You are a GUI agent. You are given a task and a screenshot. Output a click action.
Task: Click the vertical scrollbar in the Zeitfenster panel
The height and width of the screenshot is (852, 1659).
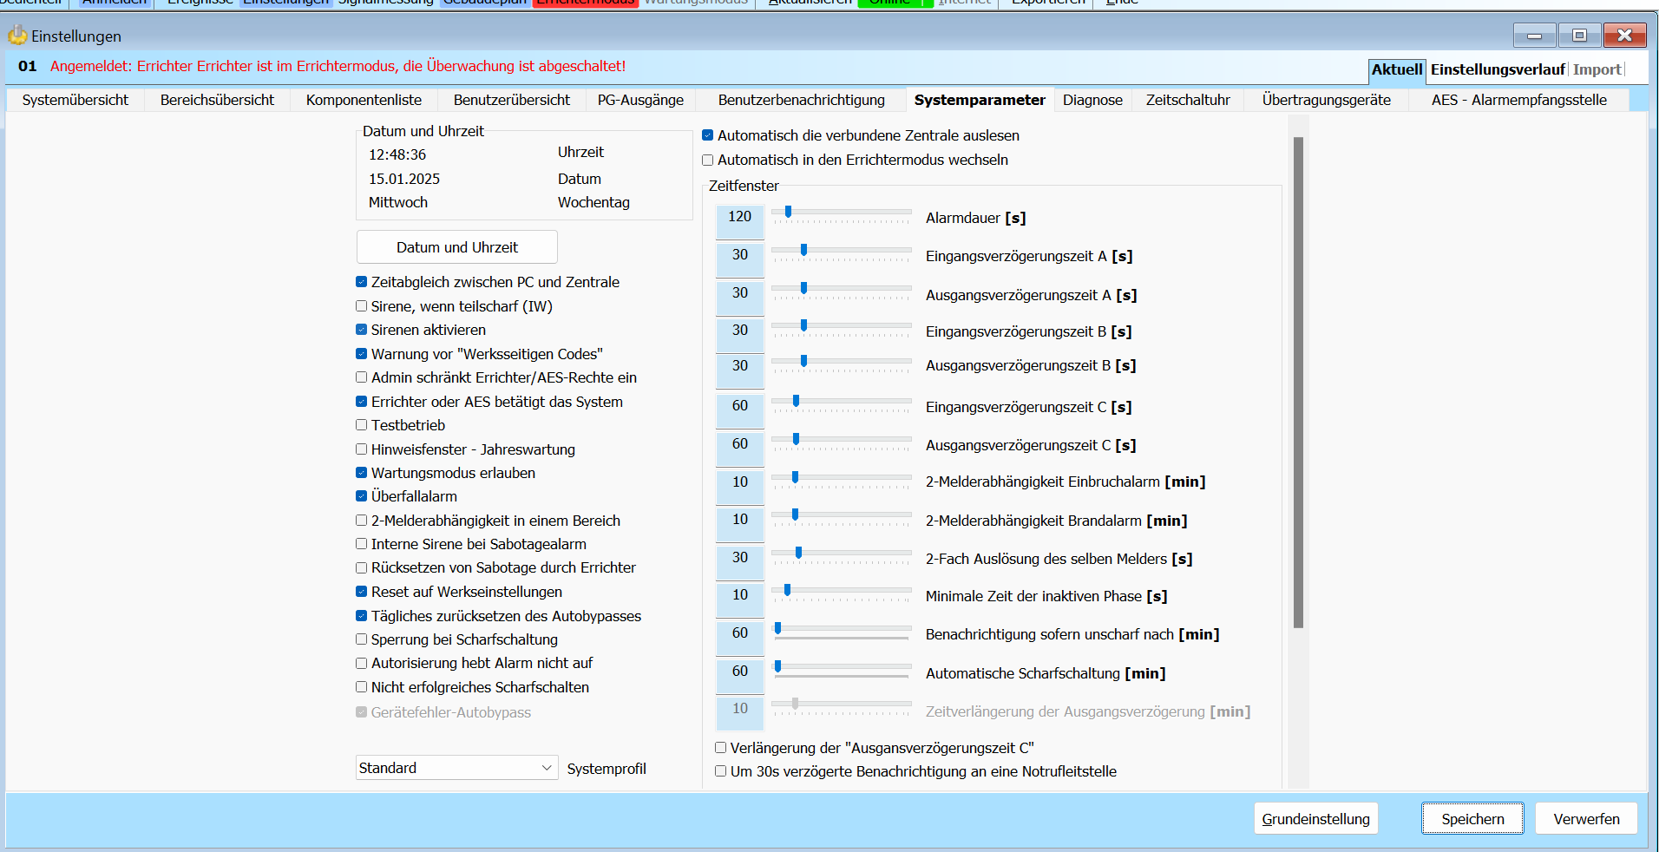[x=1298, y=382]
